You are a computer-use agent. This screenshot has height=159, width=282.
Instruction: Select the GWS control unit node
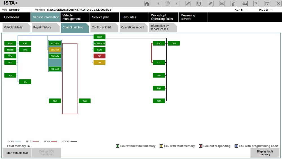[159, 76]
